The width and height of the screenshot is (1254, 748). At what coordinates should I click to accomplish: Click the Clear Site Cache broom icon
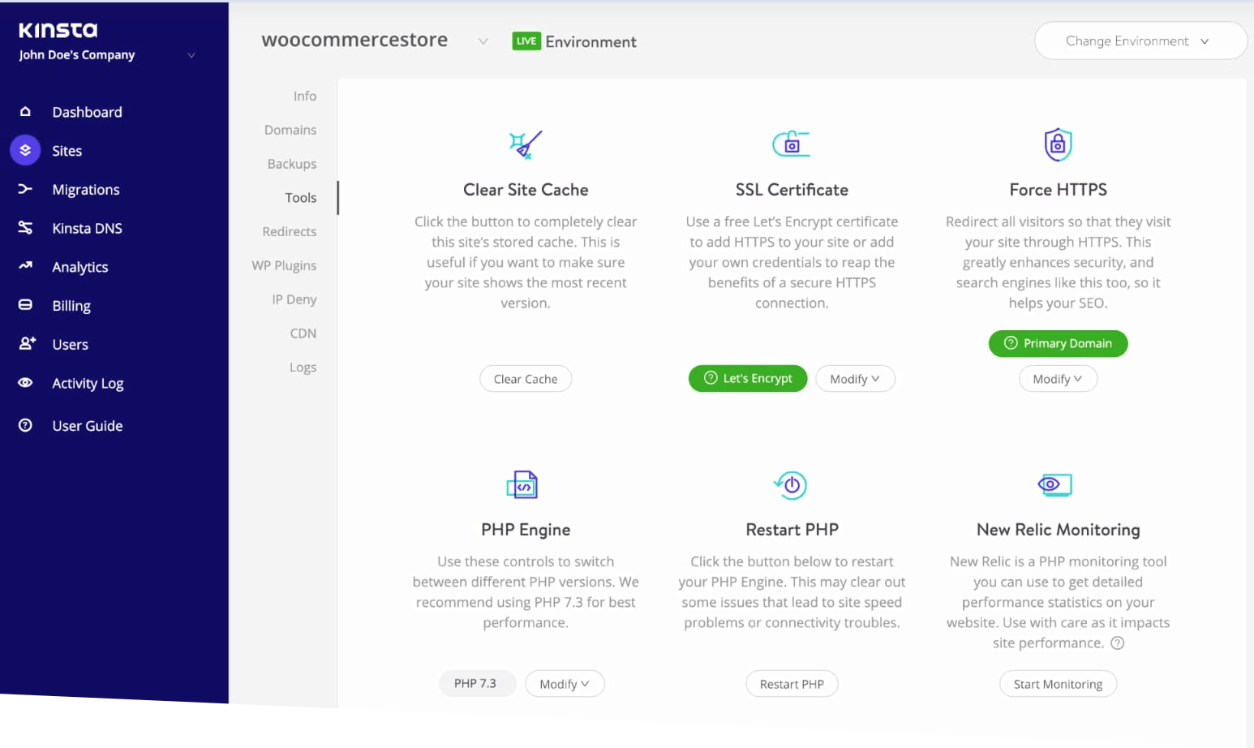[x=526, y=144]
